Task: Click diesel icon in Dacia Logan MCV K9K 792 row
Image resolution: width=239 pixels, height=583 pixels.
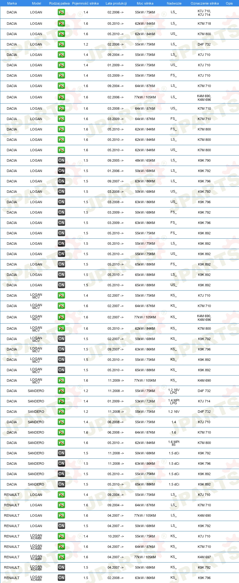Action: pos(61,339)
